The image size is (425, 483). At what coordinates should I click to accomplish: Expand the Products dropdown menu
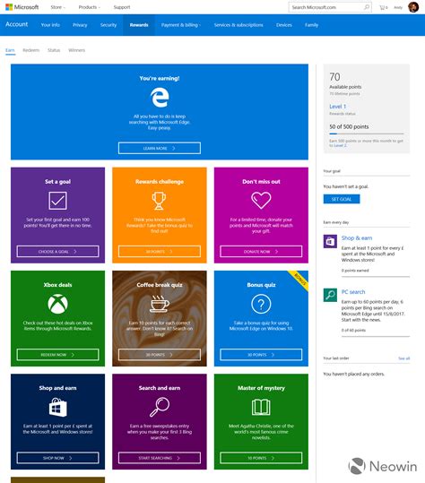pyautogui.click(x=90, y=7)
